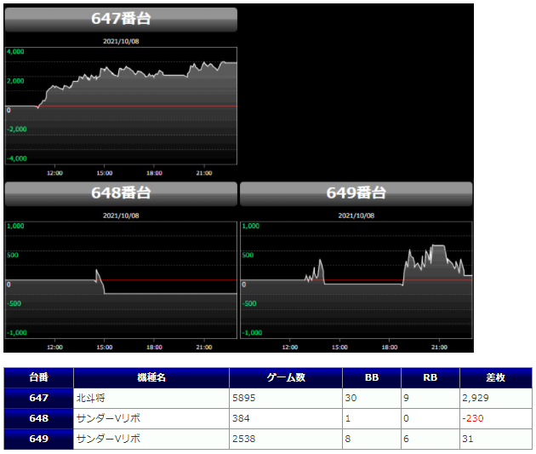Click the difference value 31

(x=468, y=439)
